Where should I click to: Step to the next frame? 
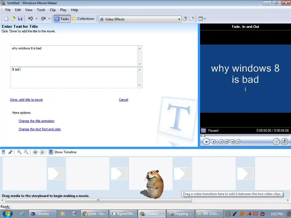coord(232,142)
